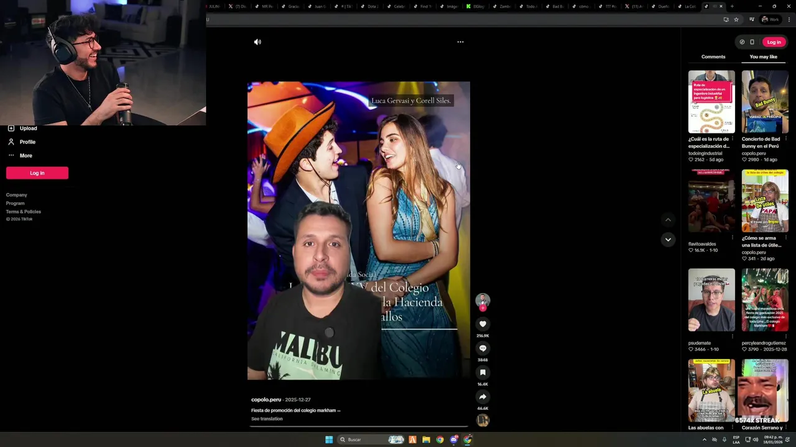Share video with the arrow icon
796x447 pixels.
point(483,397)
